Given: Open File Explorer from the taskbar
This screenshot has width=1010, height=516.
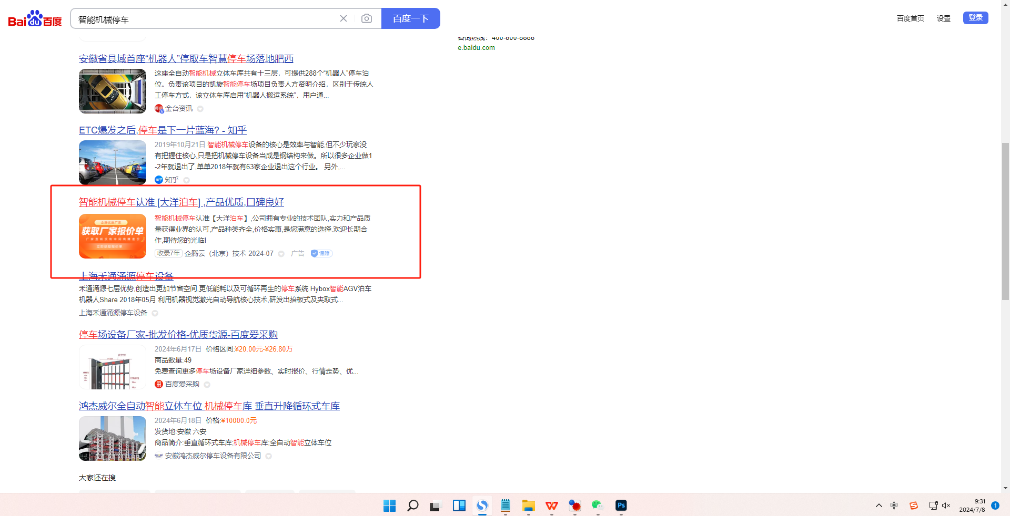Looking at the screenshot, I should (x=529, y=505).
